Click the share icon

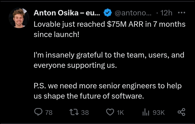181,112
